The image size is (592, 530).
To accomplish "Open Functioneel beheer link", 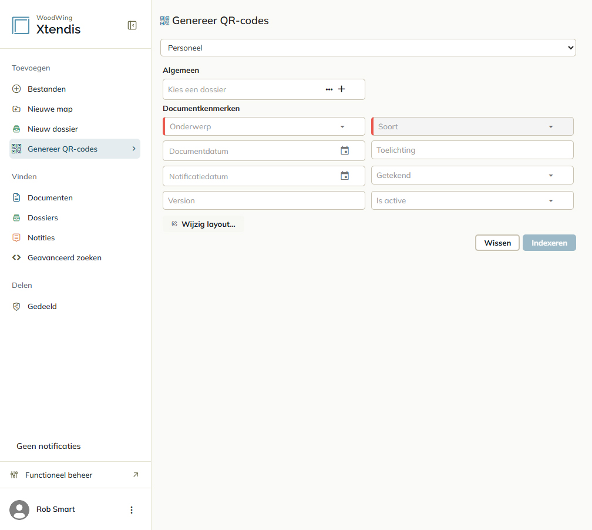I will coord(75,475).
